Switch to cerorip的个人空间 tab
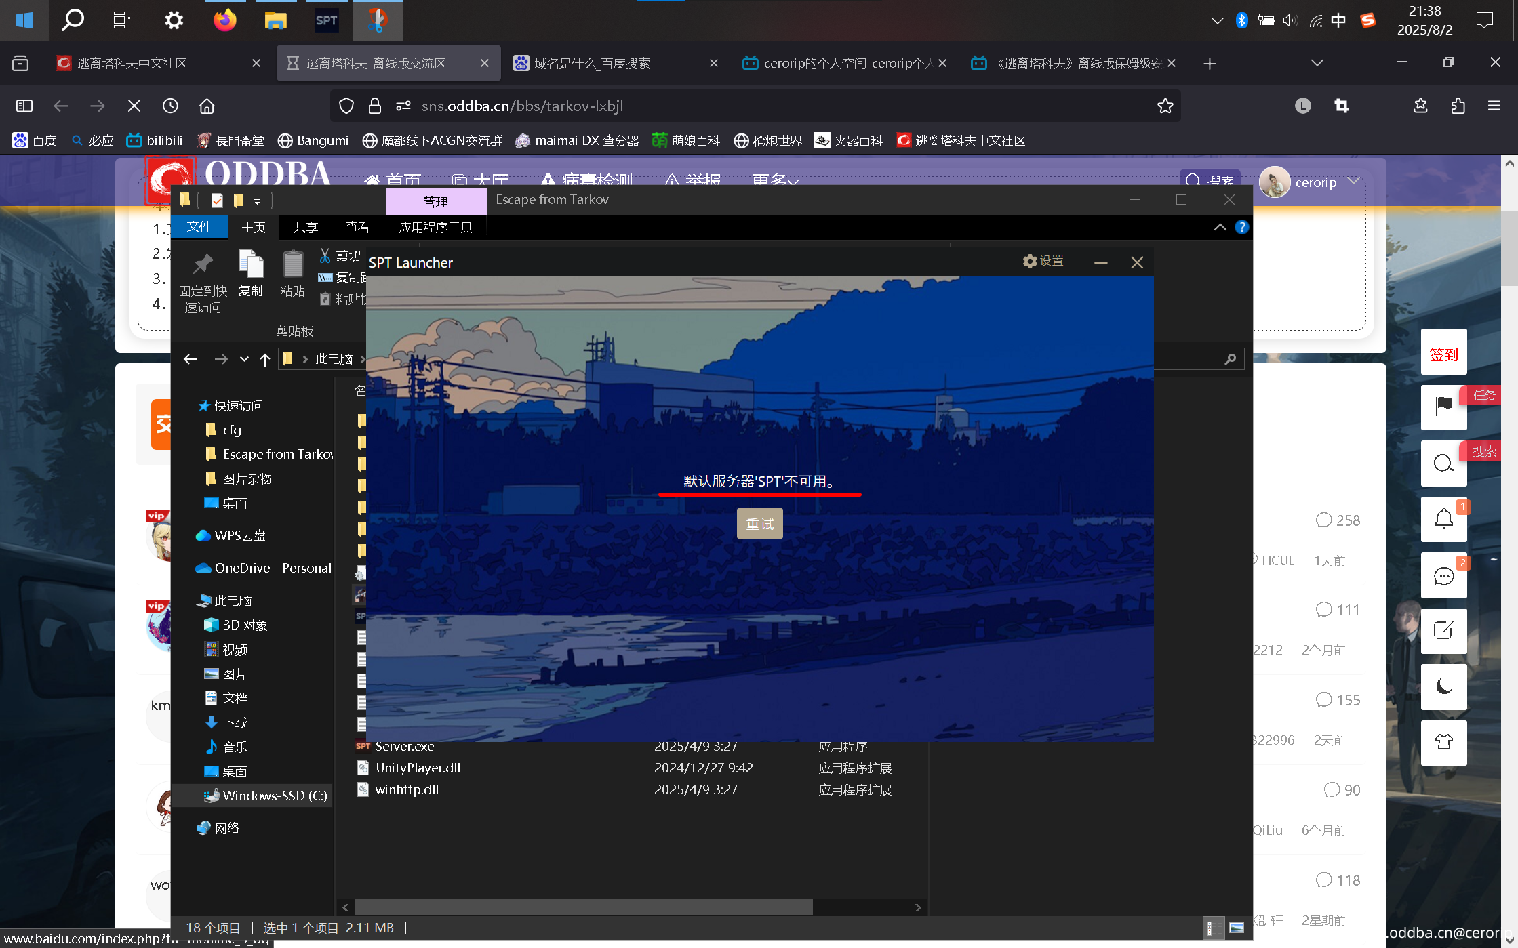 tap(844, 64)
